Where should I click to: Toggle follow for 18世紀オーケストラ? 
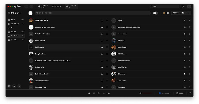point(102,21)
